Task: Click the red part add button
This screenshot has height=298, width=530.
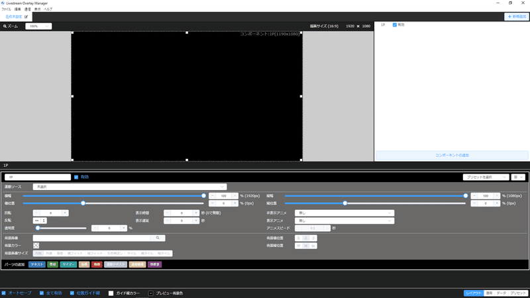Action: point(97,264)
